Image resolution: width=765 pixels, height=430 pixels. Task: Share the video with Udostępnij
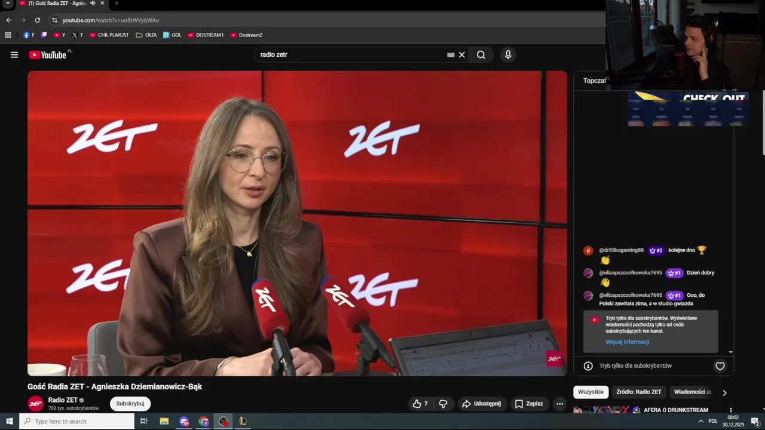point(482,404)
